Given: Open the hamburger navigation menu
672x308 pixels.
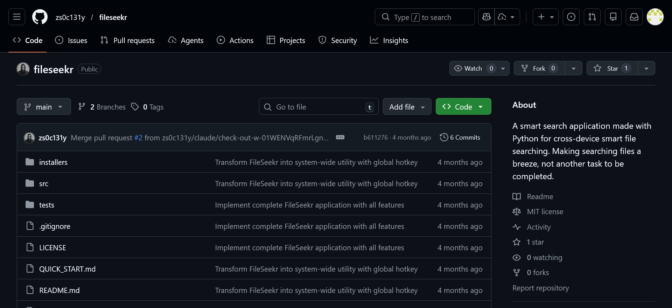Looking at the screenshot, I should 17,17.
